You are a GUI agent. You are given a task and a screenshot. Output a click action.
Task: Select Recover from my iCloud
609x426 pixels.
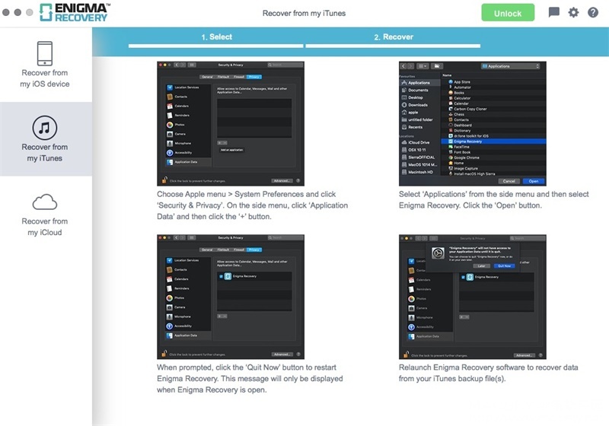[x=46, y=215]
